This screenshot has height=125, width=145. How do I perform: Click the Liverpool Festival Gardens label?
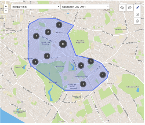pyautogui.click(x=20, y=112)
